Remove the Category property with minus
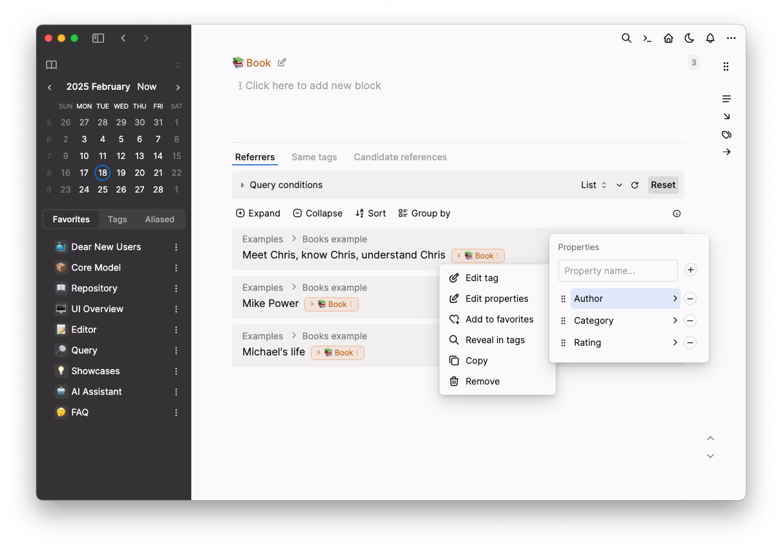782x548 pixels. coord(690,321)
